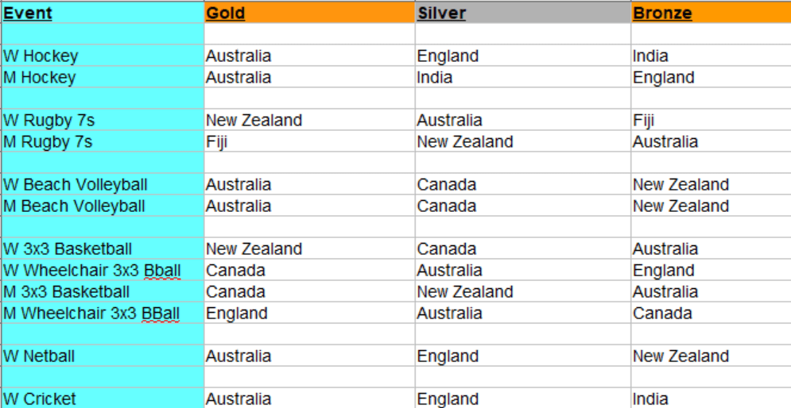Viewport: 791px width, 408px height.
Task: Select the gray Silver header cell
Action: point(522,13)
